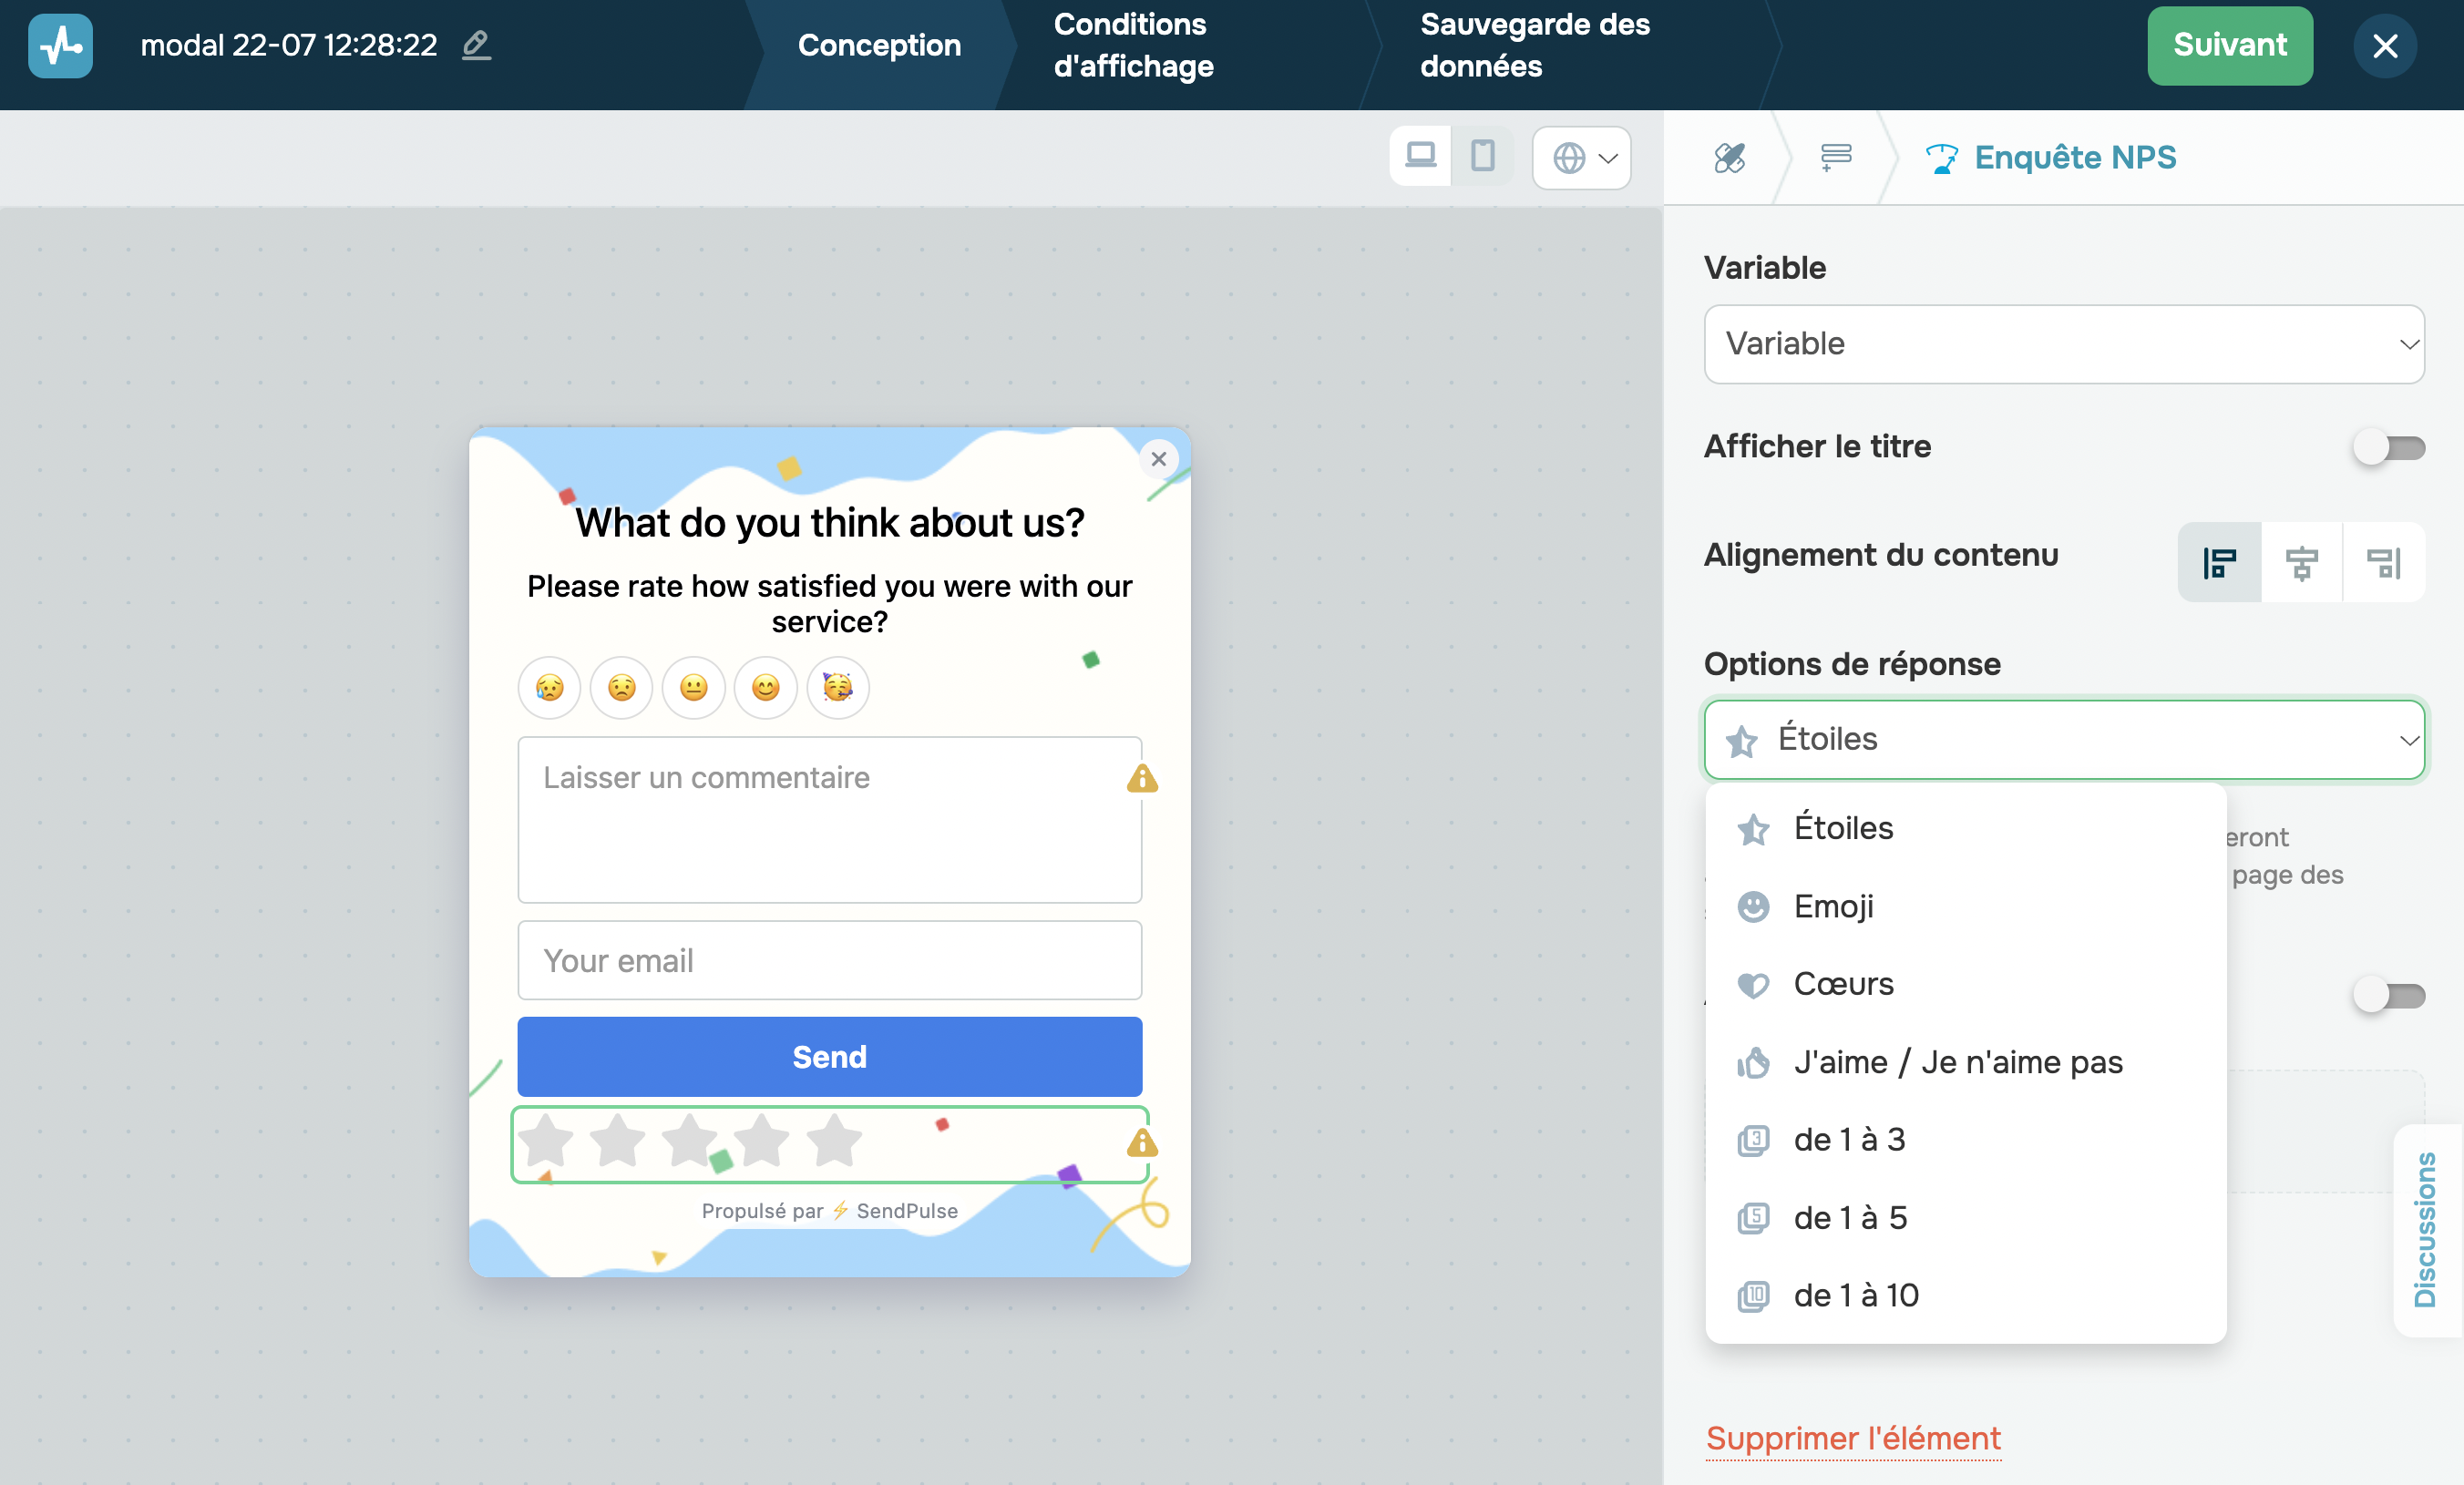The width and height of the screenshot is (2464, 1485).
Task: Click the Suivant button
Action: click(2229, 45)
